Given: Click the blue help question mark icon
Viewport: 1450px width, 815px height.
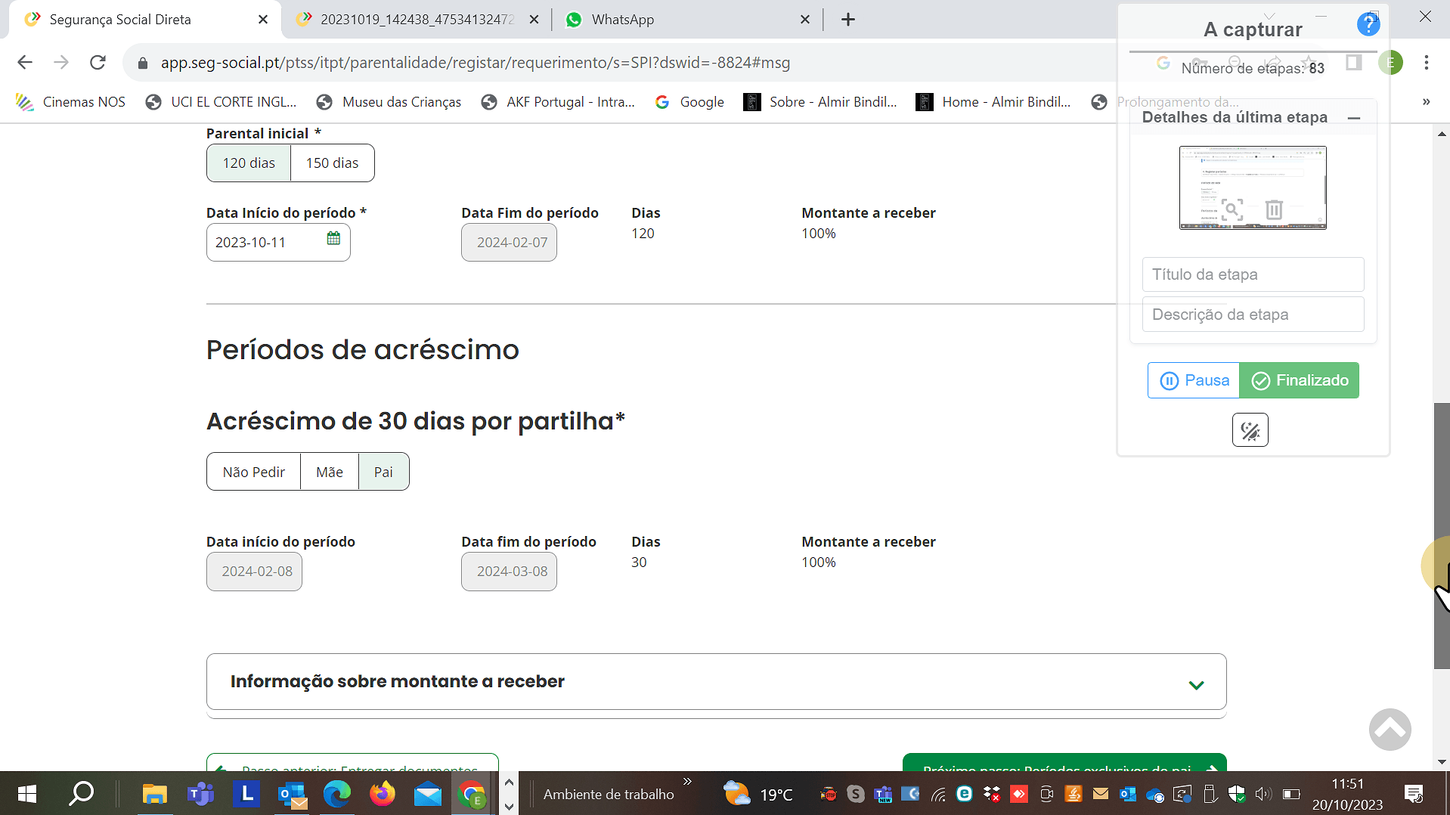Looking at the screenshot, I should click(x=1368, y=25).
